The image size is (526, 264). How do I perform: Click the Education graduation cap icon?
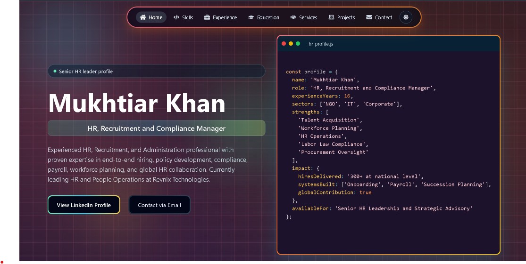[x=251, y=17]
